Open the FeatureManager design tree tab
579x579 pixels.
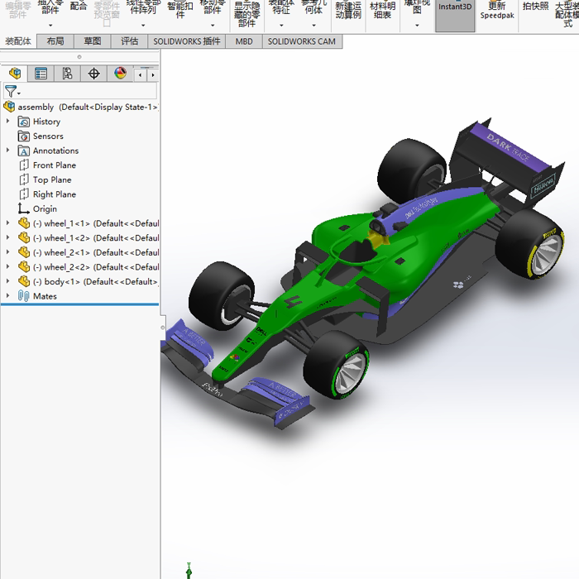pos(15,74)
